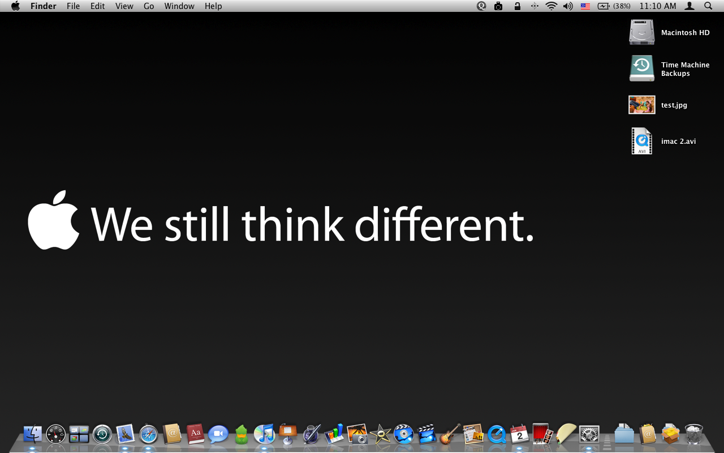
Task: Open the clapperboard movie app icon
Action: [x=427, y=434]
